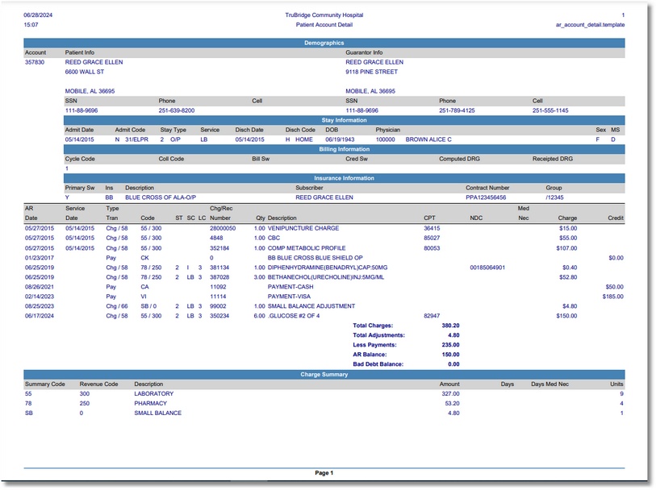Select contract number PPA123456456

[x=486, y=197]
